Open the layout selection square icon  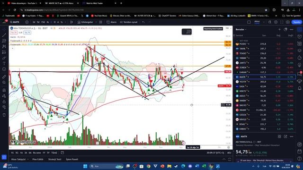249,22
